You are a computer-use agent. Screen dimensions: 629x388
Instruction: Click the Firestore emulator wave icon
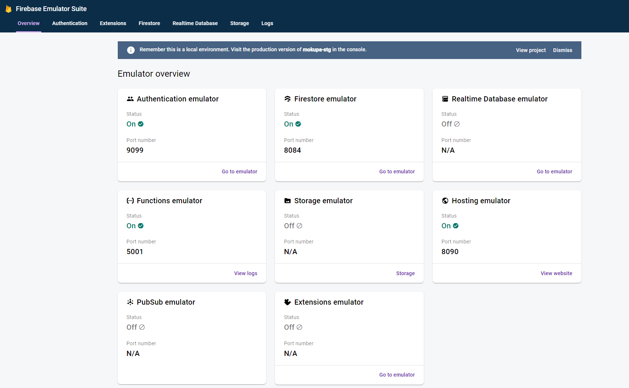coord(288,99)
